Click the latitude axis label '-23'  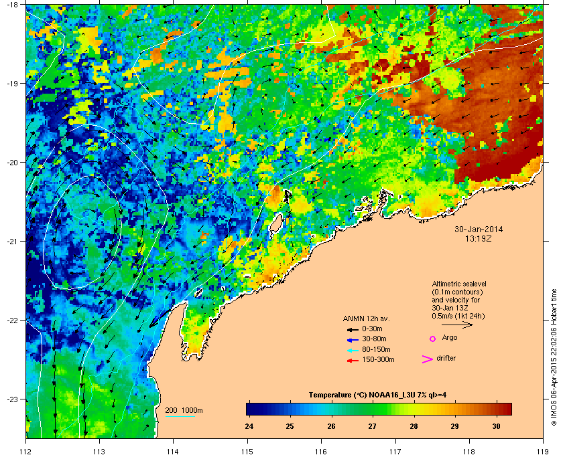coord(13,399)
